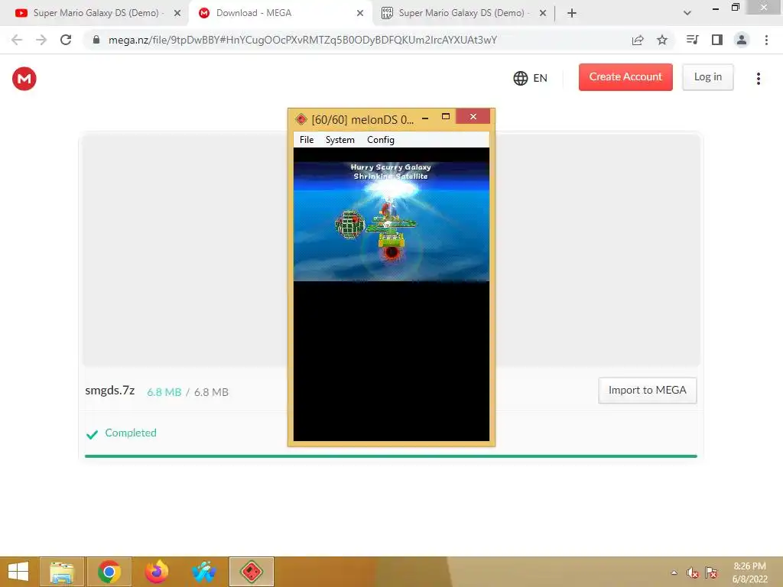783x587 pixels.
Task: Open Chrome from the taskbar
Action: tap(109, 572)
